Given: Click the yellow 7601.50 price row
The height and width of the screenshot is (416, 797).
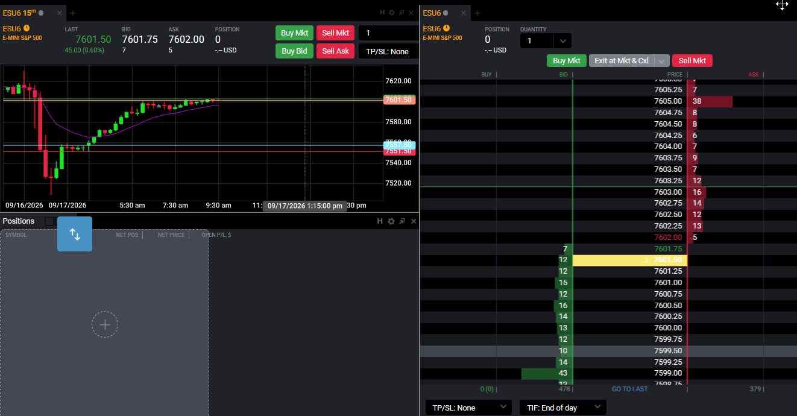Looking at the screenshot, I should tap(629, 260).
